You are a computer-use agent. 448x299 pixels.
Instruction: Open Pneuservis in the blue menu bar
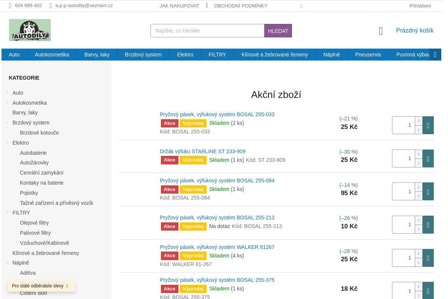[368, 55]
